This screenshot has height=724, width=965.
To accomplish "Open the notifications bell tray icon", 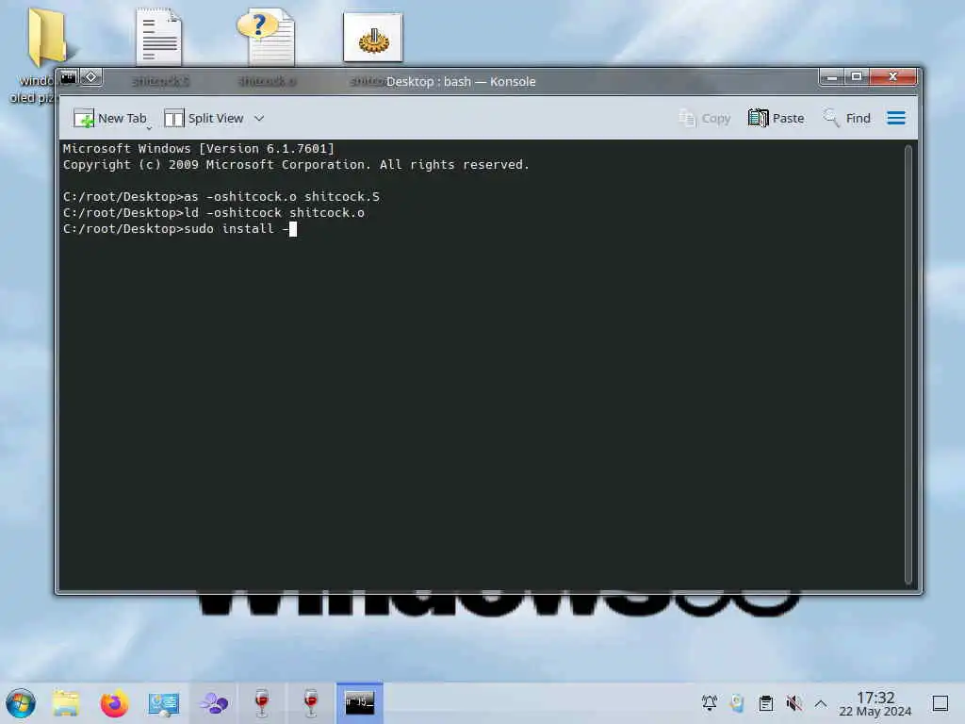I will click(x=709, y=703).
